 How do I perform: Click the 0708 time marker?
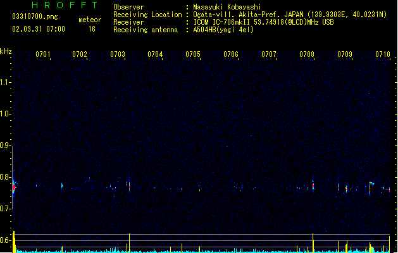click(307, 54)
